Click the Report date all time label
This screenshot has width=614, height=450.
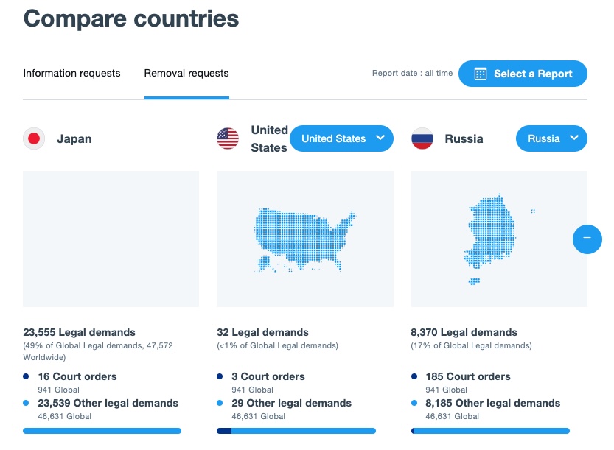(412, 74)
